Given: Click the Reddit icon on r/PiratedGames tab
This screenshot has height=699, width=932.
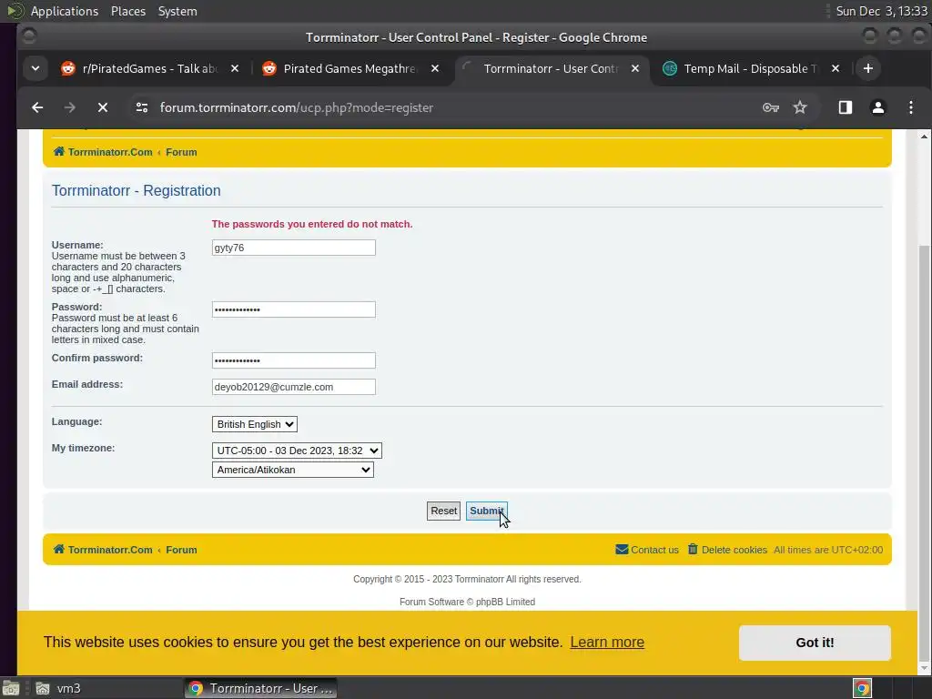Looking at the screenshot, I should coord(68,68).
